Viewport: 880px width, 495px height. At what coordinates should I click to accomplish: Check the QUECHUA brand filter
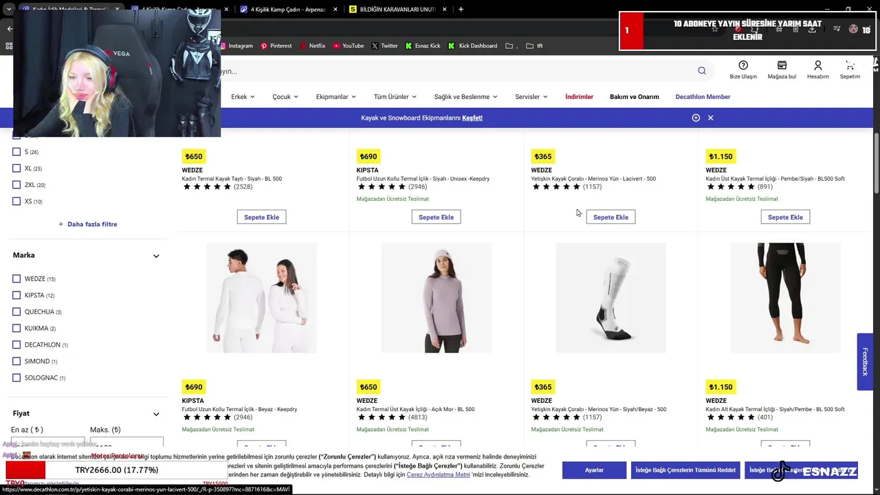tap(16, 311)
